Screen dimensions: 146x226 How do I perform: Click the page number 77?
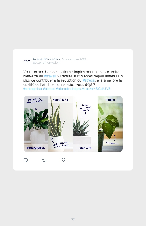coord(73,220)
